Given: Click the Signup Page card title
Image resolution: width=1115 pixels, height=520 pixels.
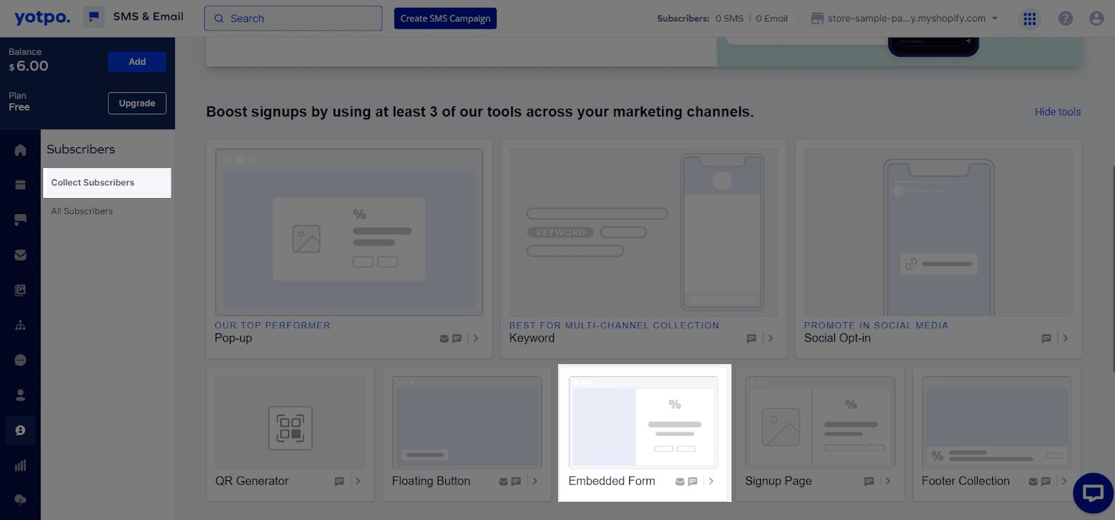Looking at the screenshot, I should 778,481.
